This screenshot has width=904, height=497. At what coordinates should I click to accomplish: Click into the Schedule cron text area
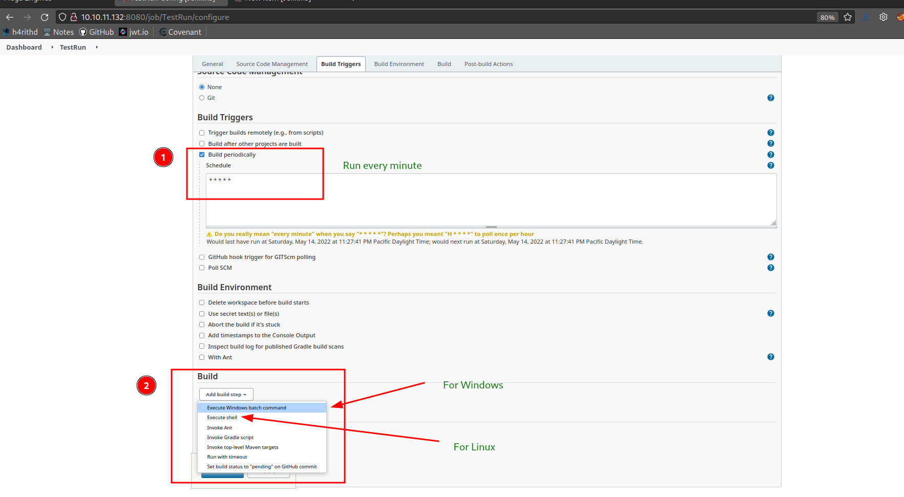pyautogui.click(x=491, y=200)
